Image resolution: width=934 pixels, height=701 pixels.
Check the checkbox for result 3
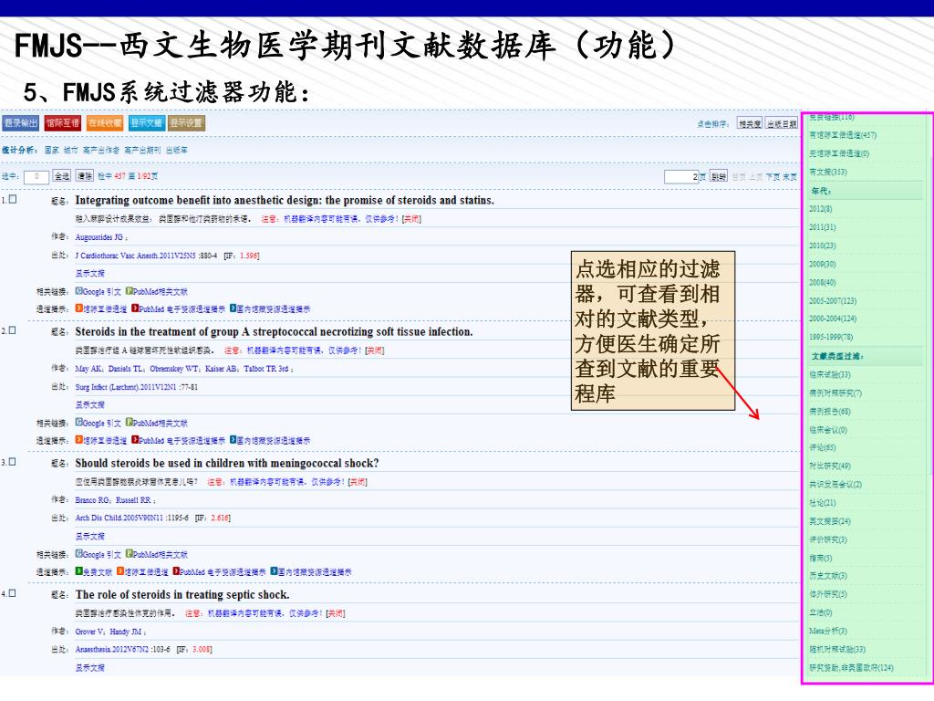(13, 462)
